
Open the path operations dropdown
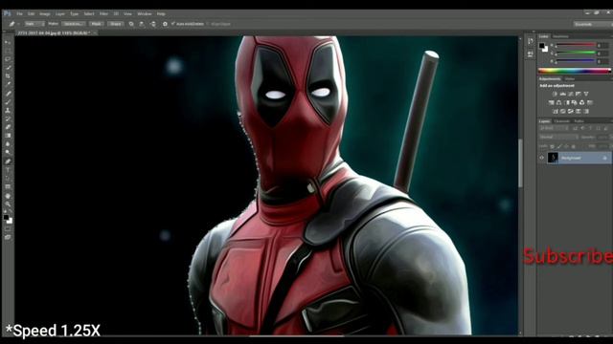click(x=131, y=24)
